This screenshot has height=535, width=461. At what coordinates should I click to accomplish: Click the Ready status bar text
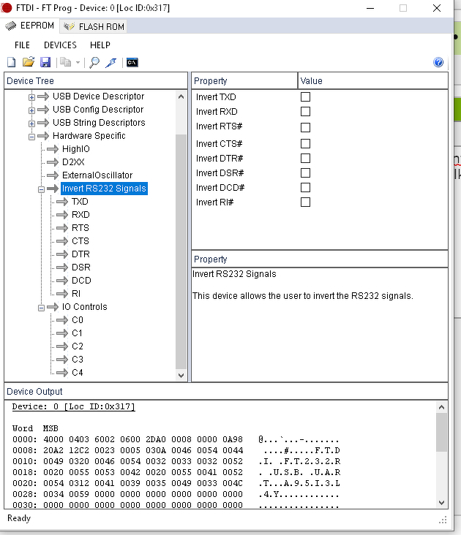click(x=19, y=518)
